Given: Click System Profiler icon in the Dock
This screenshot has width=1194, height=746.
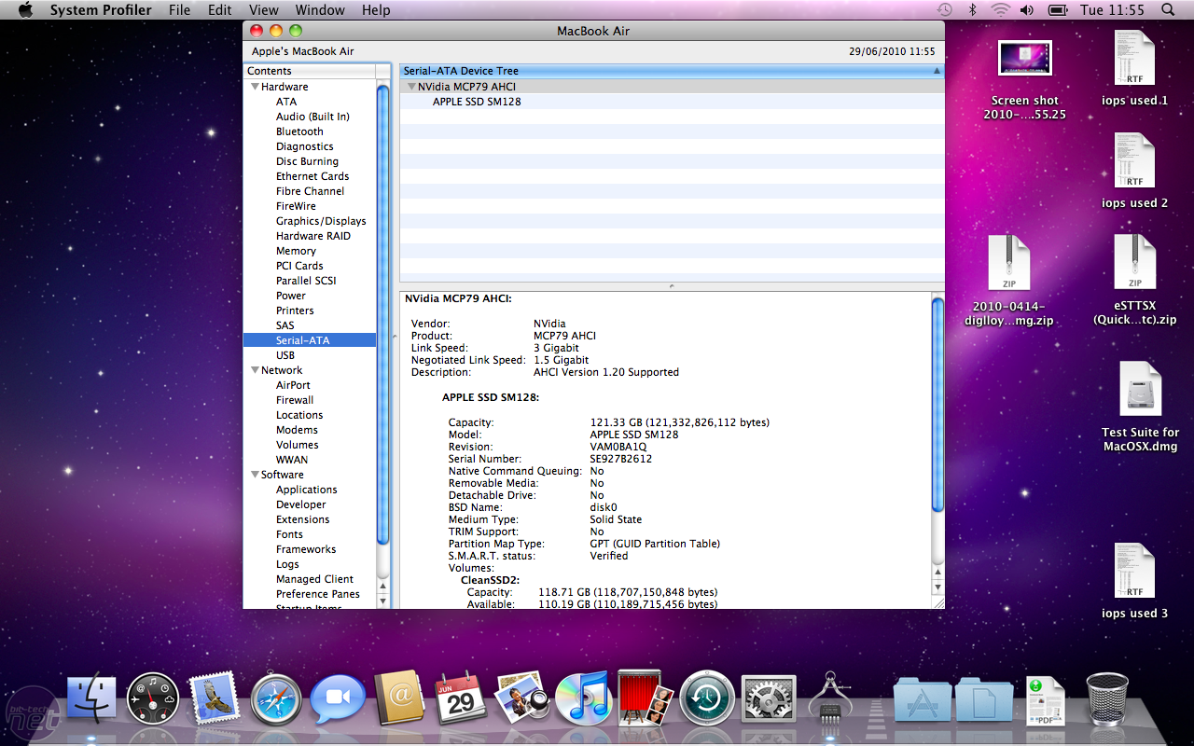Looking at the screenshot, I should (x=829, y=699).
